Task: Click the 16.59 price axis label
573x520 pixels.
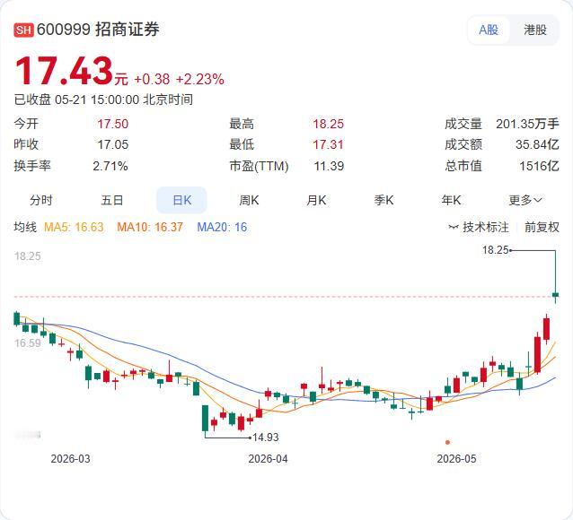Action: (x=28, y=343)
